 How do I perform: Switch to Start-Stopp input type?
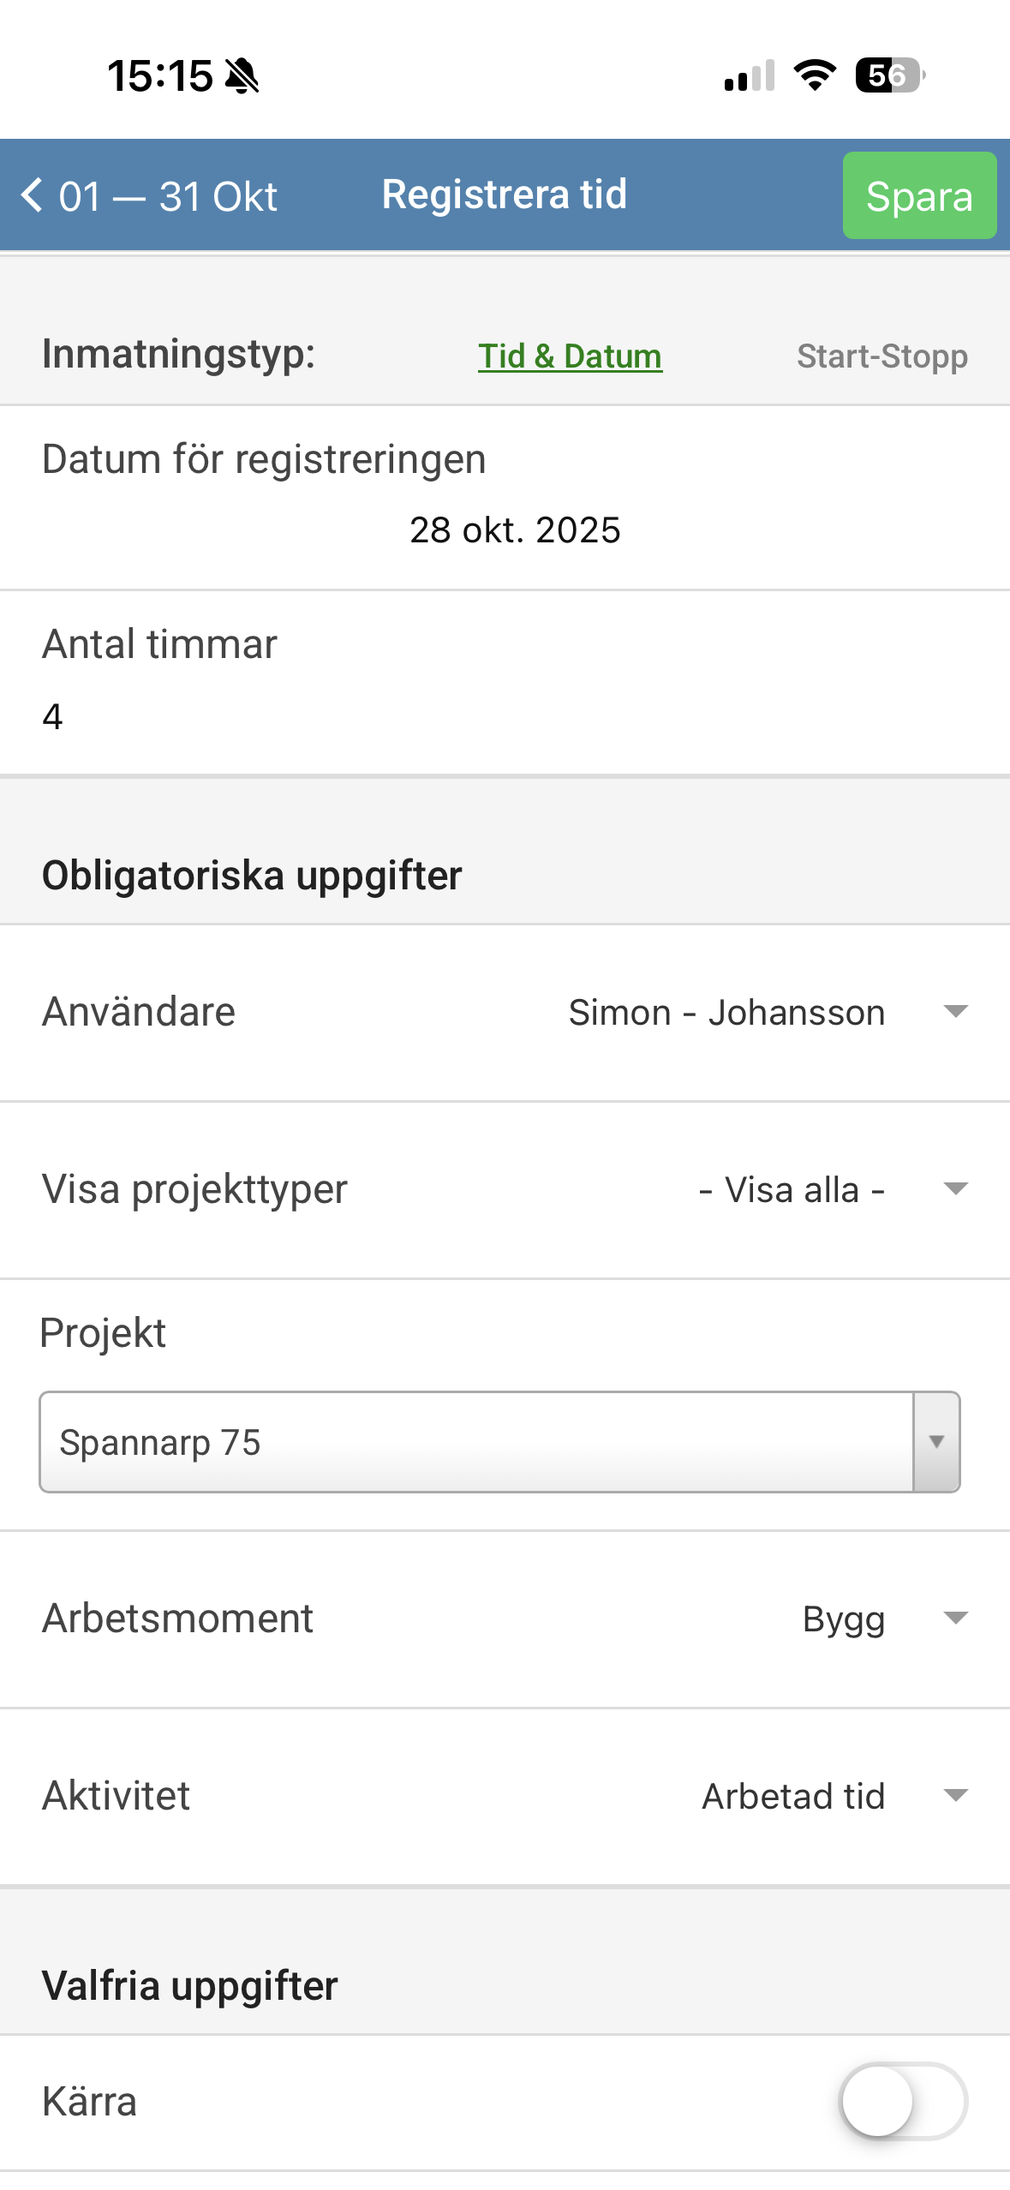click(882, 356)
